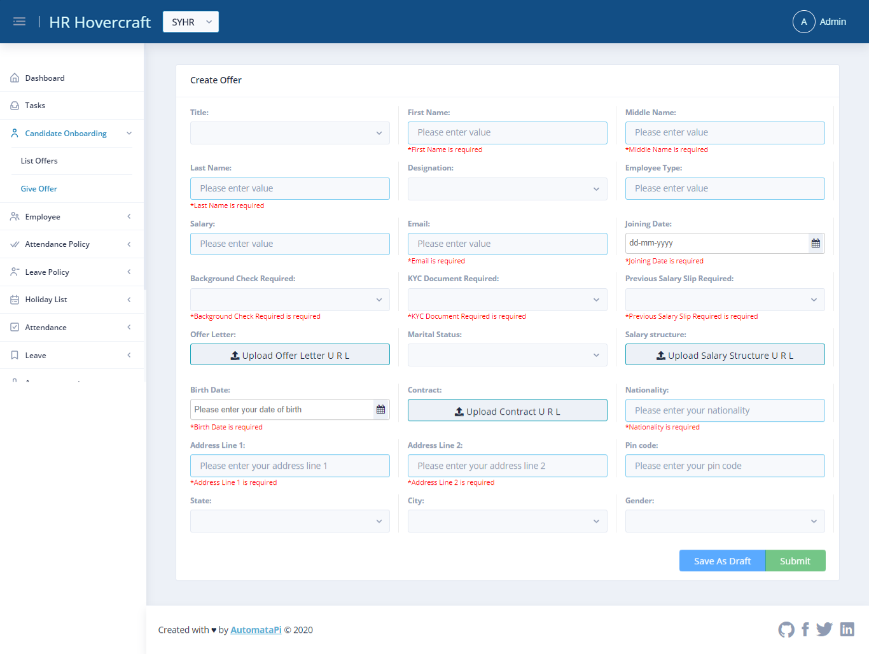
Task: Click the Leave bookmark icon
Action: coord(15,356)
